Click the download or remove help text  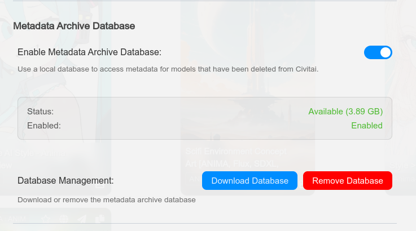[106, 200]
